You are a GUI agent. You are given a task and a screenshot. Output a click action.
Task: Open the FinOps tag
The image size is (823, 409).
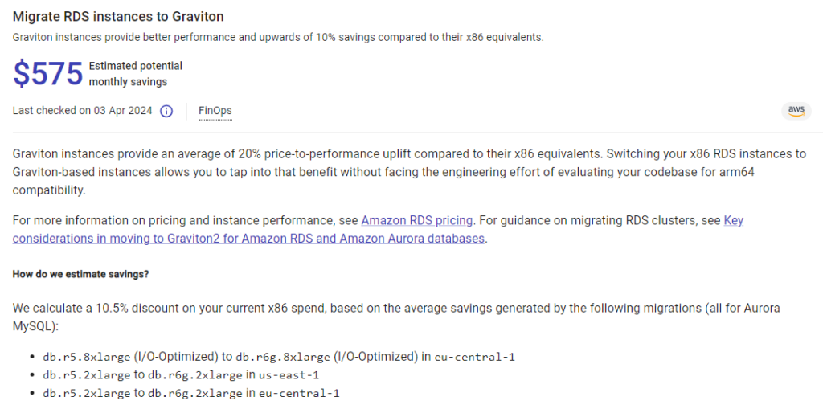[215, 111]
